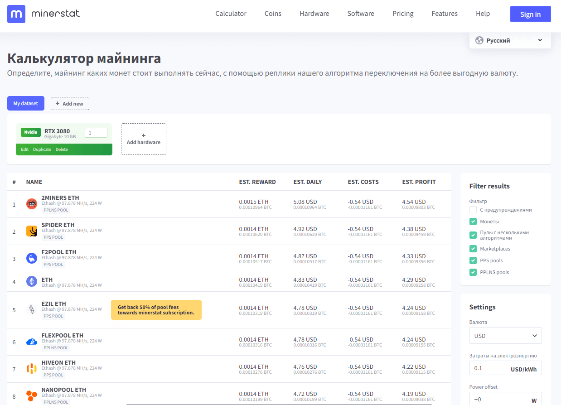Click the globe icon in language selector

pos(479,40)
